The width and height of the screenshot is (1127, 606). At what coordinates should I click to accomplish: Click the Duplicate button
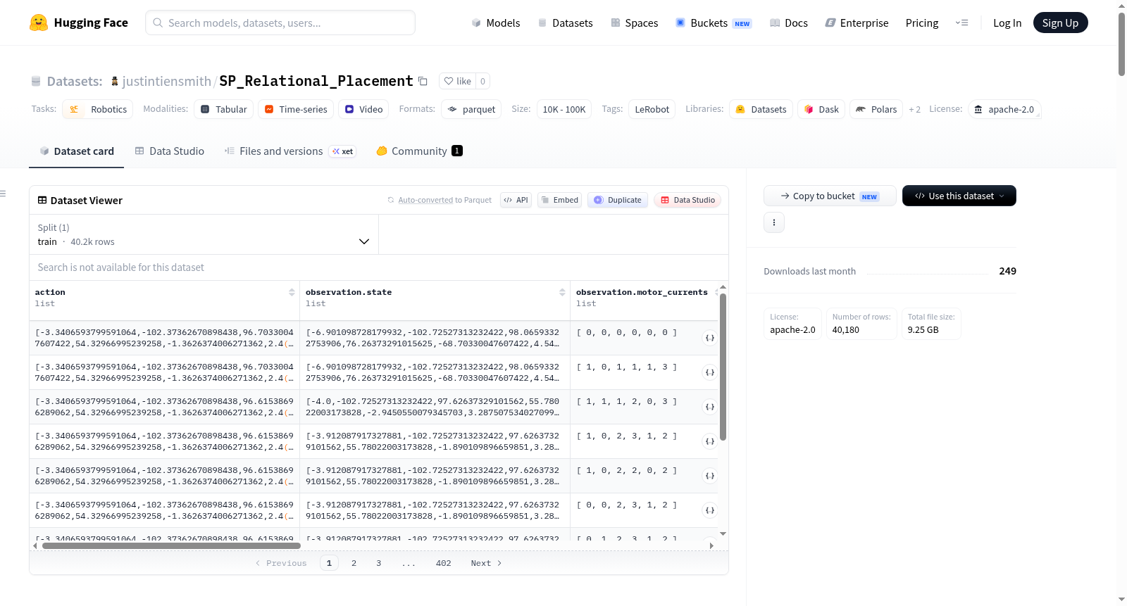pos(618,200)
